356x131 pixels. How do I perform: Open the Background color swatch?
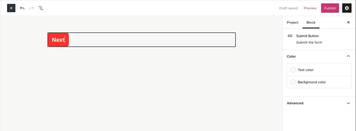[x=293, y=82]
